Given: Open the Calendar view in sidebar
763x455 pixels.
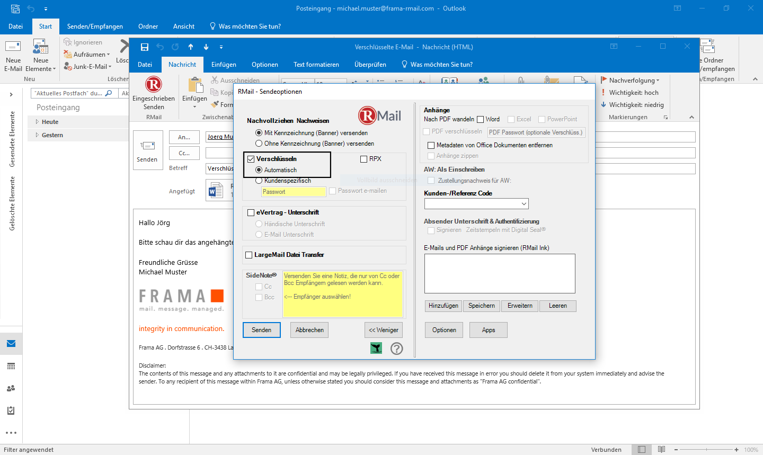Looking at the screenshot, I should tap(11, 366).
